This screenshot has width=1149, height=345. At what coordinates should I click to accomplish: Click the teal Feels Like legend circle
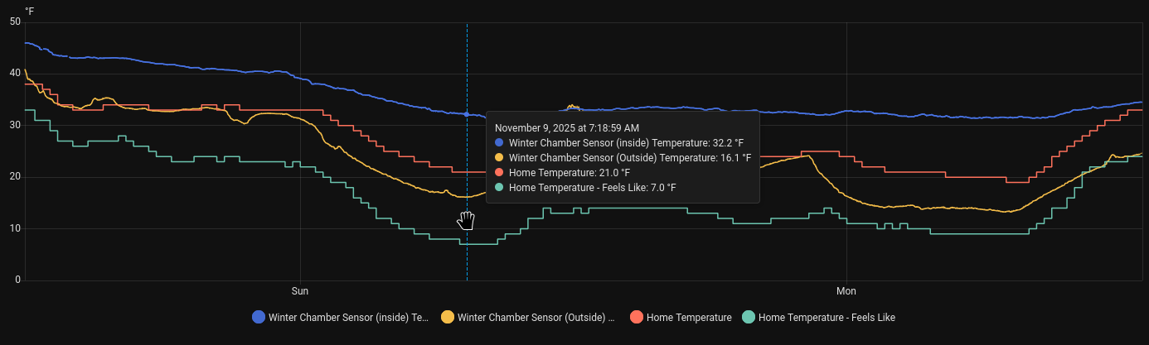[749, 317]
